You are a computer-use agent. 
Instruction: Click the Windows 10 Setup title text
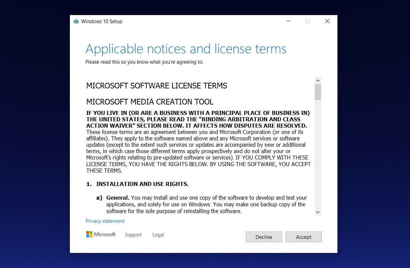click(102, 21)
